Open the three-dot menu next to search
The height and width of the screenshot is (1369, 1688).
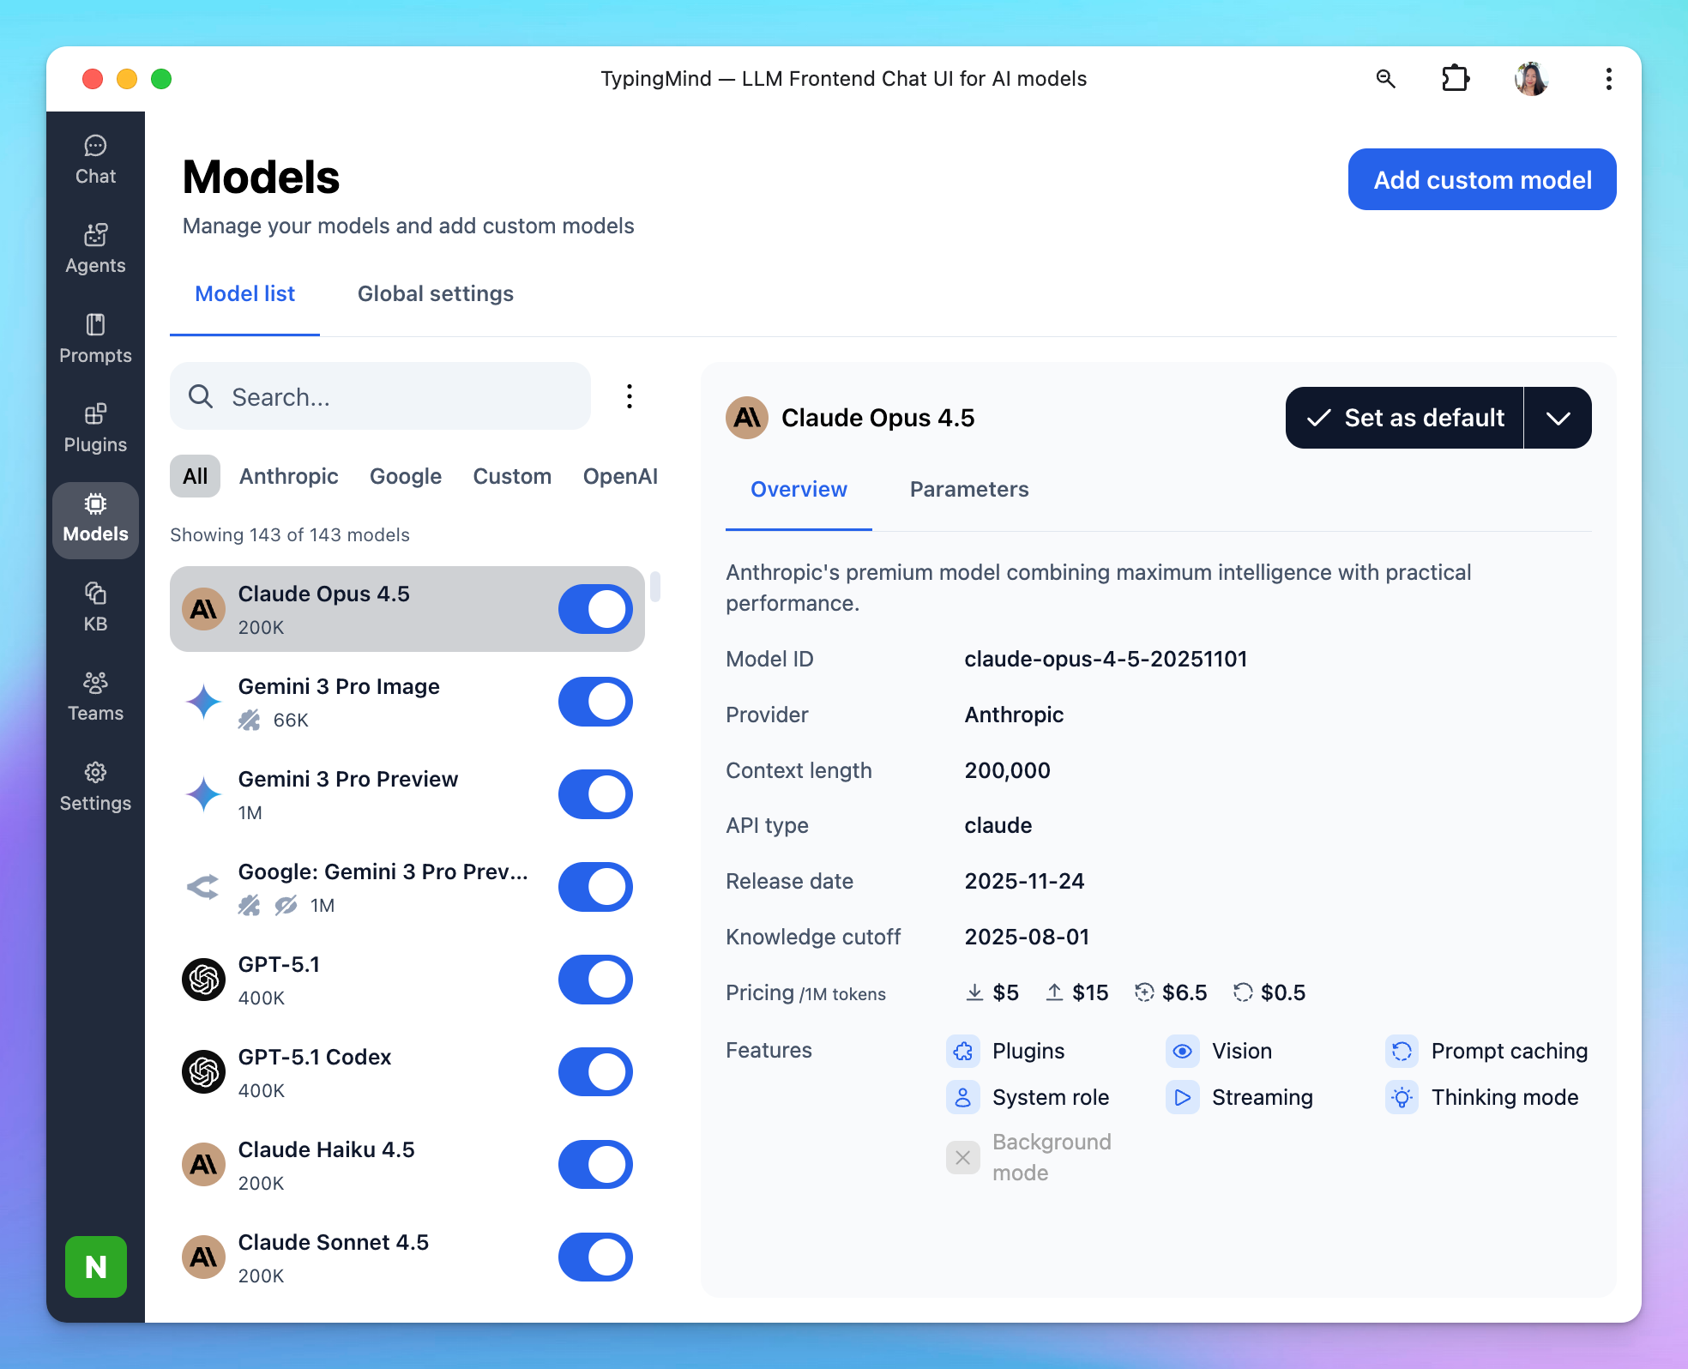click(630, 396)
